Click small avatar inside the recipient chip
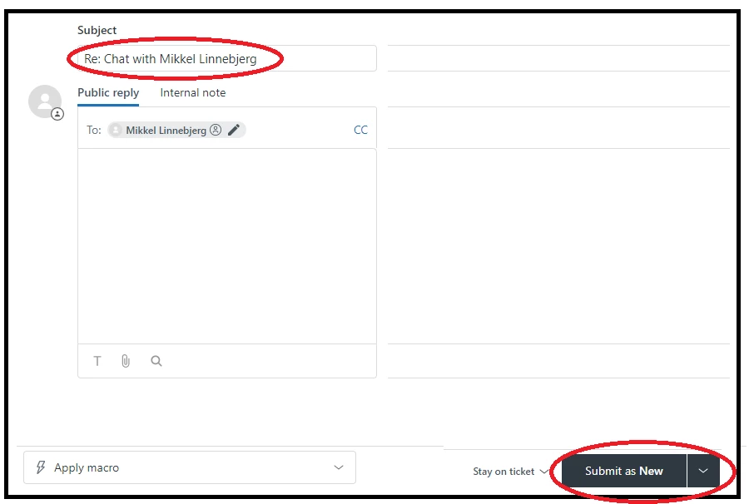The image size is (754, 504). (116, 131)
